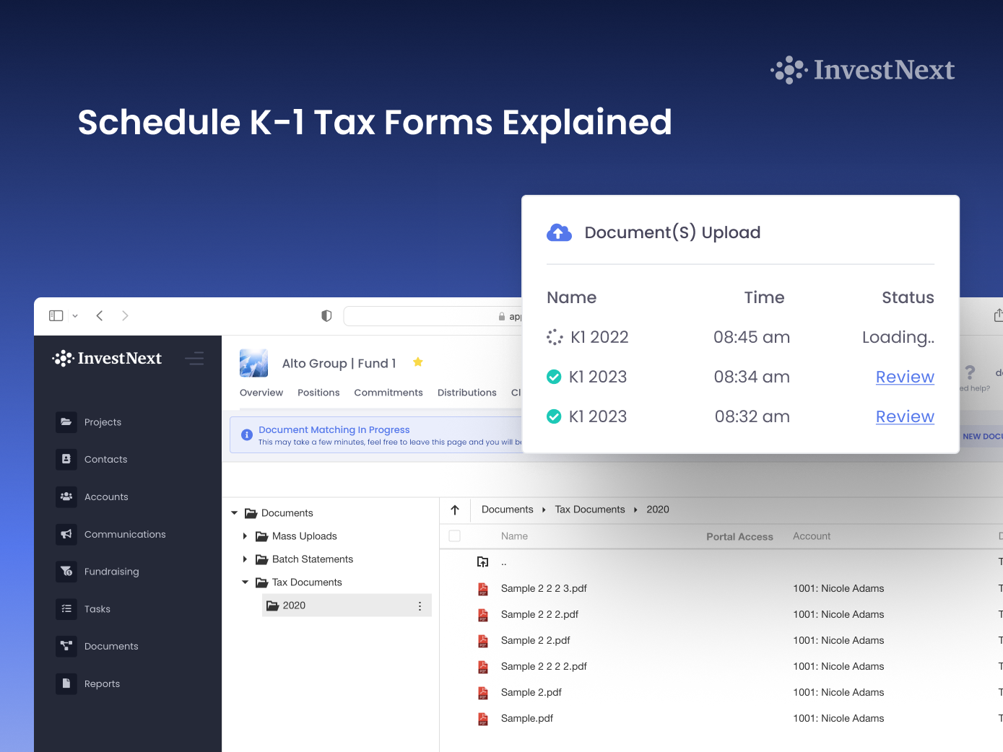The height and width of the screenshot is (752, 1003).
Task: Select the 2020 folder in tree
Action: (x=347, y=605)
